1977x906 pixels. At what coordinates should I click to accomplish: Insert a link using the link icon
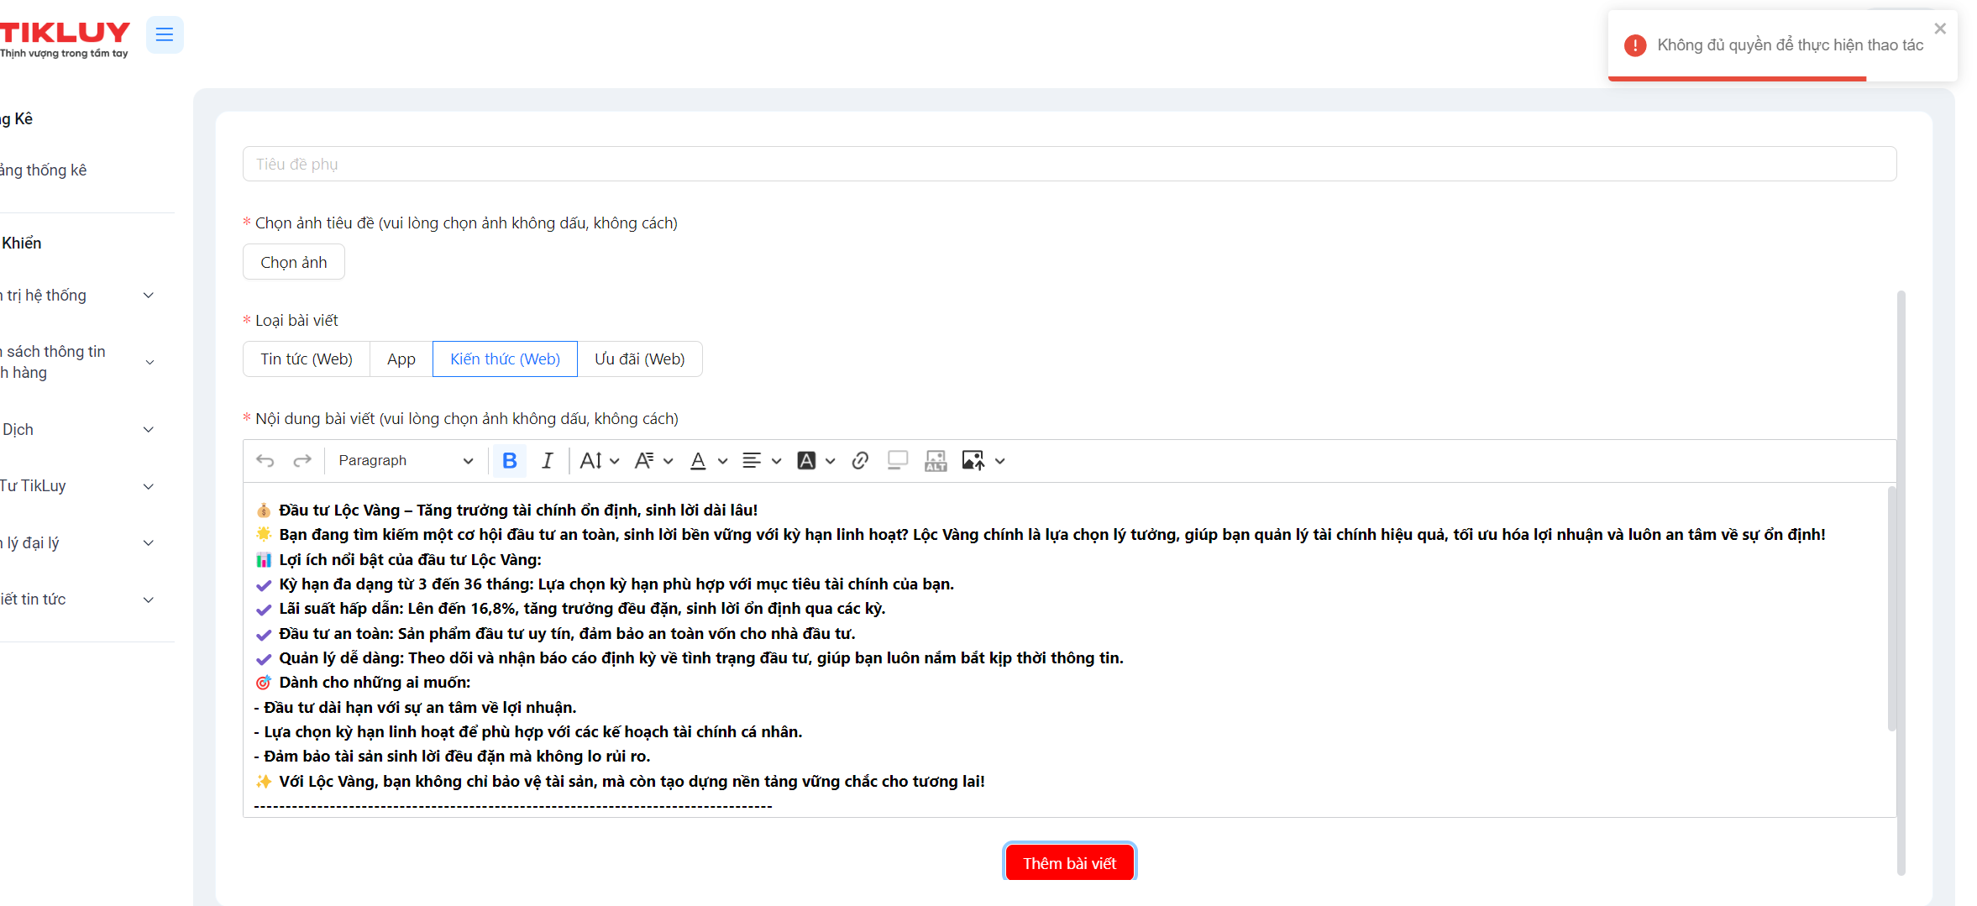tap(860, 461)
